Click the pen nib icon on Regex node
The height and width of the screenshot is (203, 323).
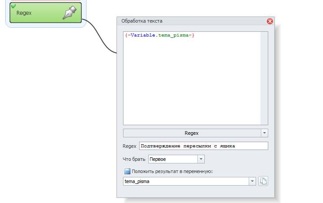(x=70, y=13)
